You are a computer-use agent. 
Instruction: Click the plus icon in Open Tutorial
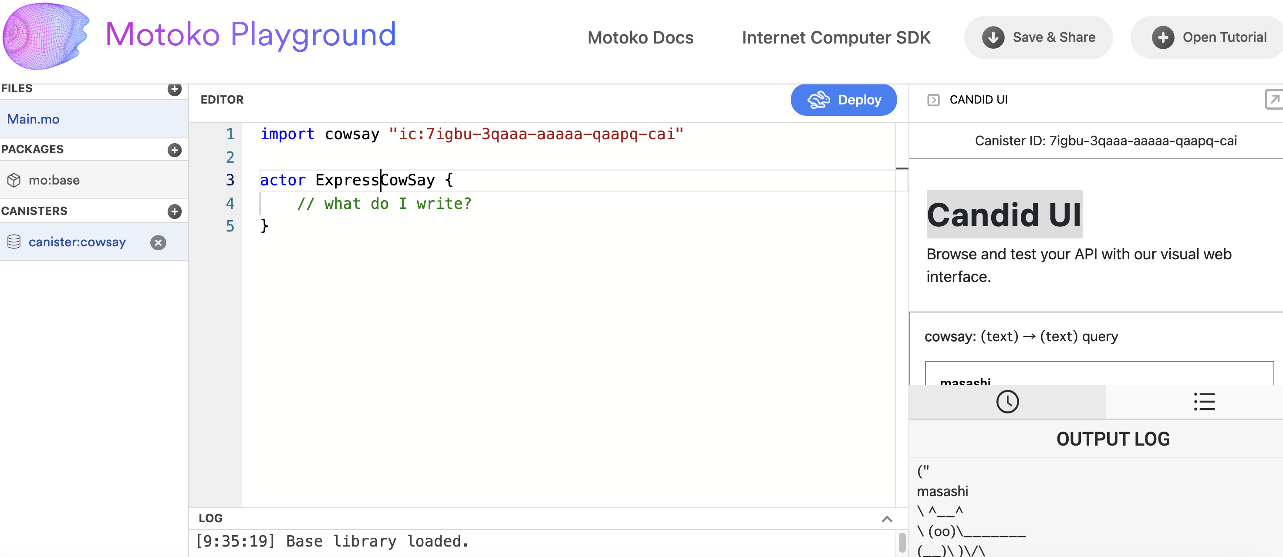point(1162,37)
